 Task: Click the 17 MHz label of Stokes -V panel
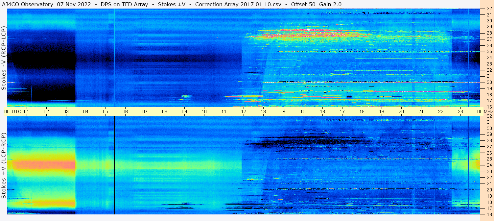click(x=489, y=101)
